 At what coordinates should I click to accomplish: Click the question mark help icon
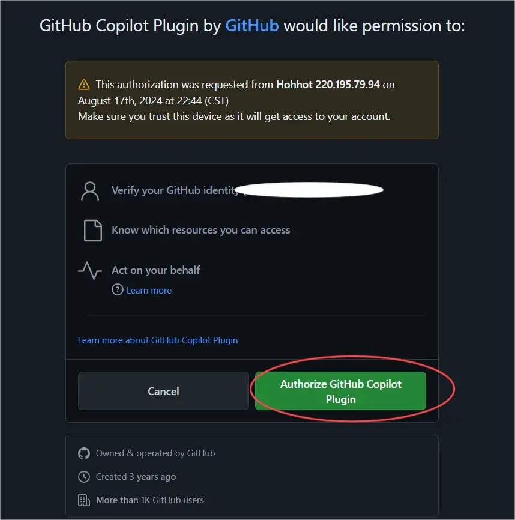(x=118, y=290)
